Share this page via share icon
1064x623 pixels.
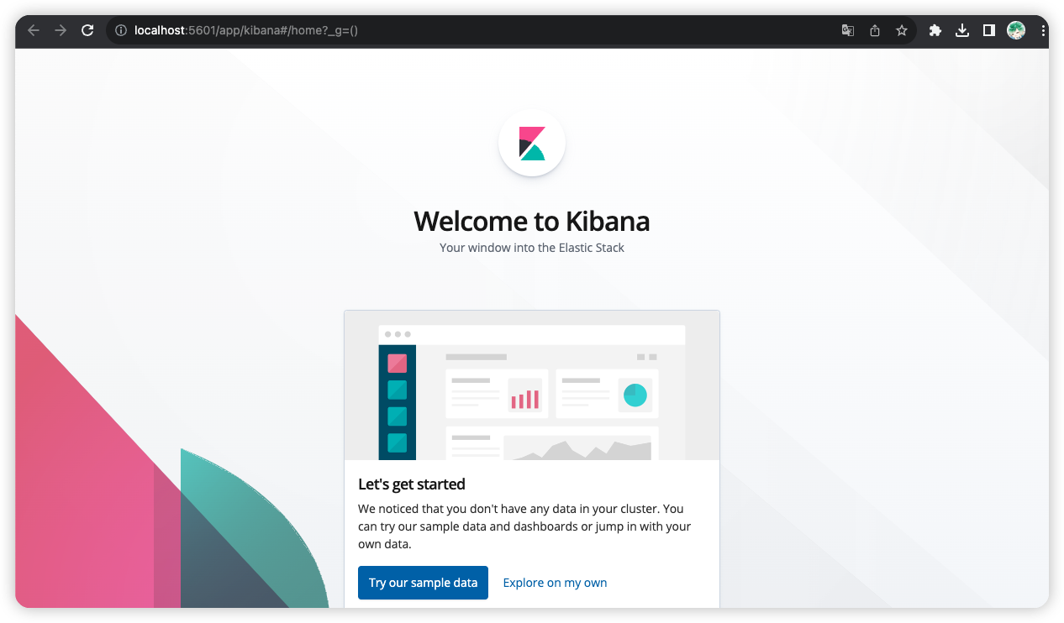coord(875,30)
